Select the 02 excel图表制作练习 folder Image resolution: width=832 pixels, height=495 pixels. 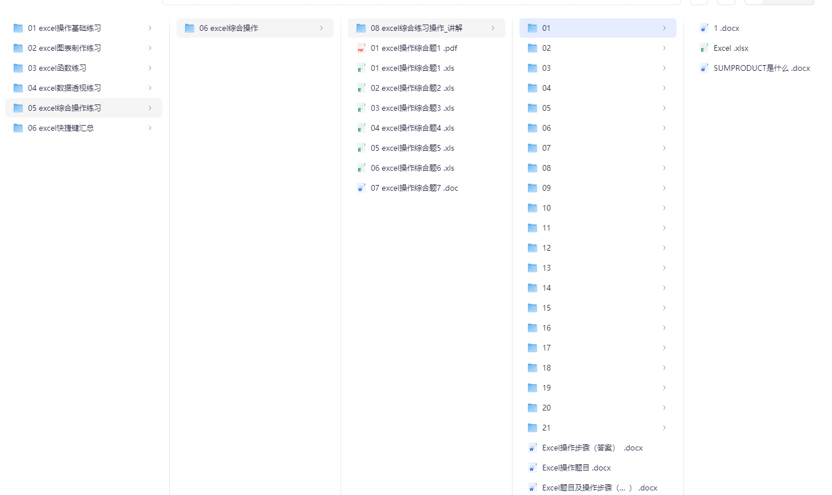64,48
